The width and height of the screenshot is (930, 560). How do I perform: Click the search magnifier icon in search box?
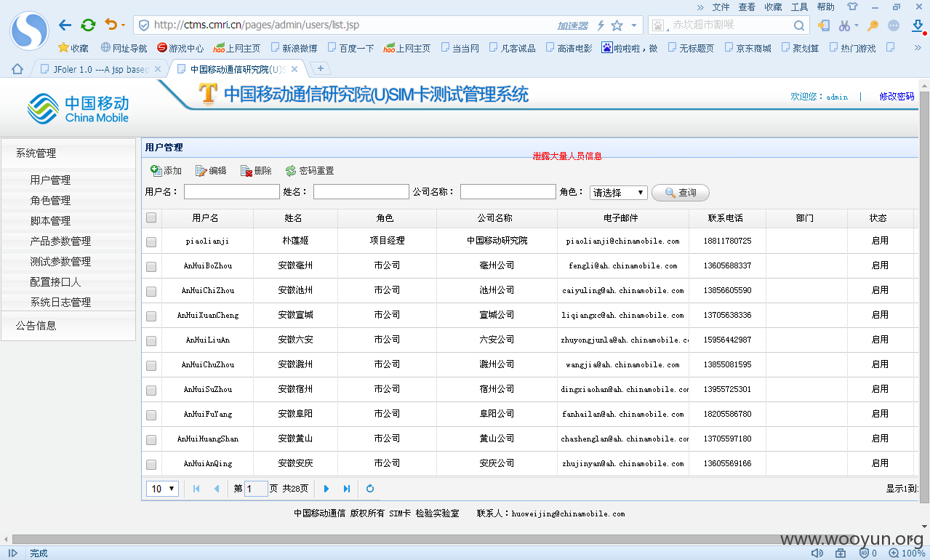point(798,25)
